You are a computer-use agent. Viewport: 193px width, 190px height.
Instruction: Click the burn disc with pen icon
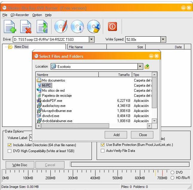(x=61, y=27)
